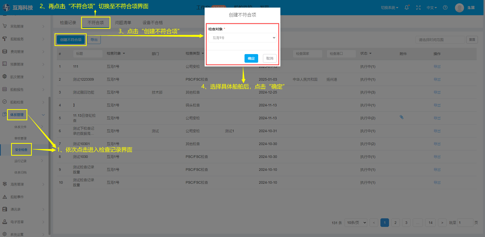Open 安全检查 sidebar item
485x237 pixels.
(21, 150)
